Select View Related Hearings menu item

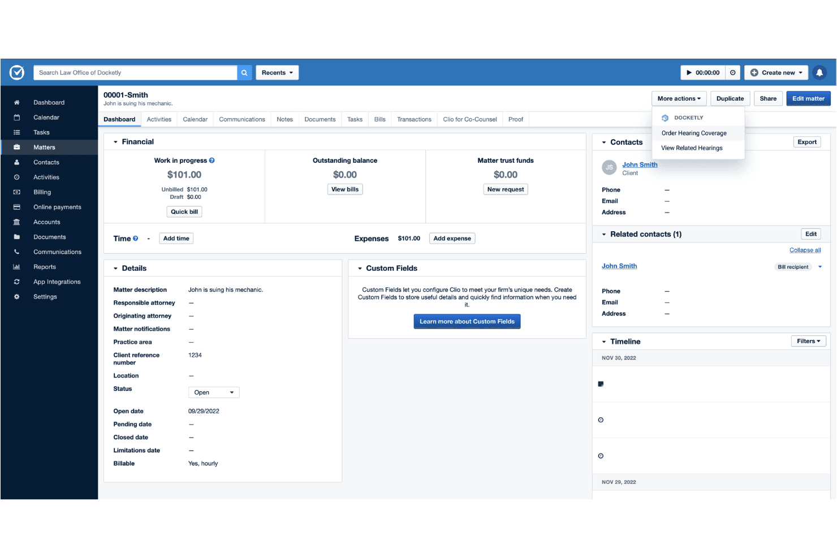click(698, 148)
